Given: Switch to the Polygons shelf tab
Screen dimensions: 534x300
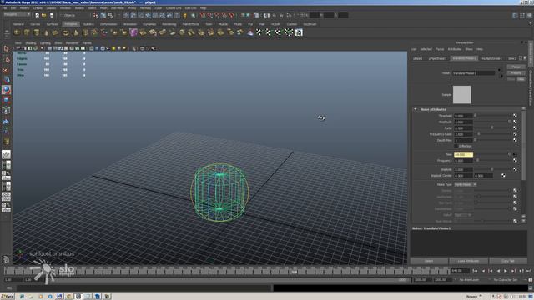Looking at the screenshot, I should (x=70, y=24).
